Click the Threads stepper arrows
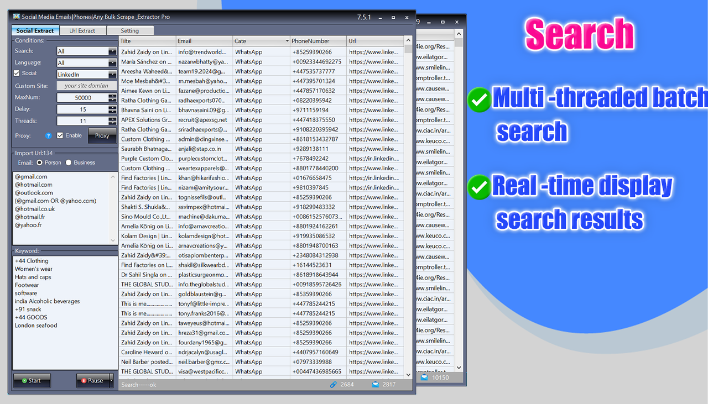This screenshot has width=708, height=404. pos(112,121)
